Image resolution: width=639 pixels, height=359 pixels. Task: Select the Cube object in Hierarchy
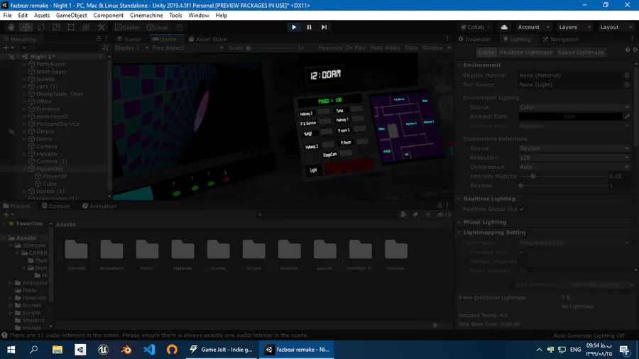coord(49,184)
